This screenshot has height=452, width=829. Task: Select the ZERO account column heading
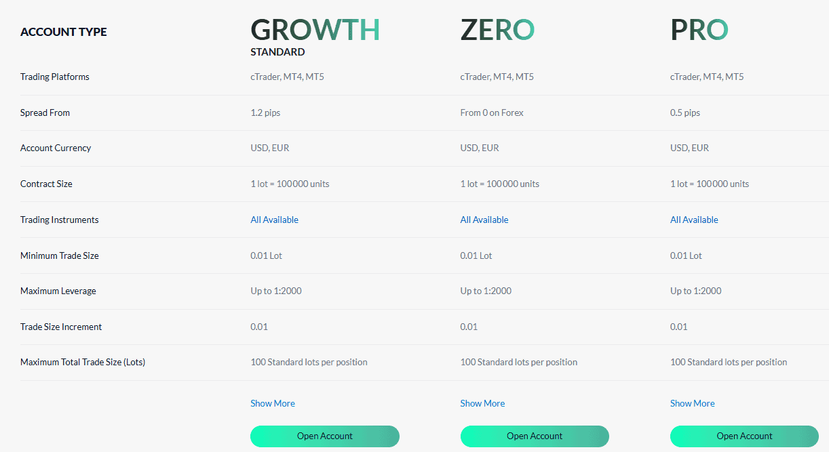click(x=497, y=29)
